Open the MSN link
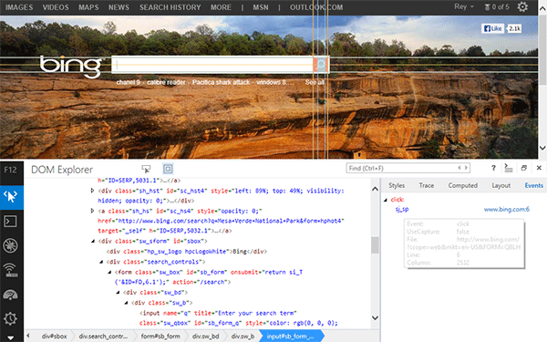This screenshot has width=547, height=342. click(261, 7)
